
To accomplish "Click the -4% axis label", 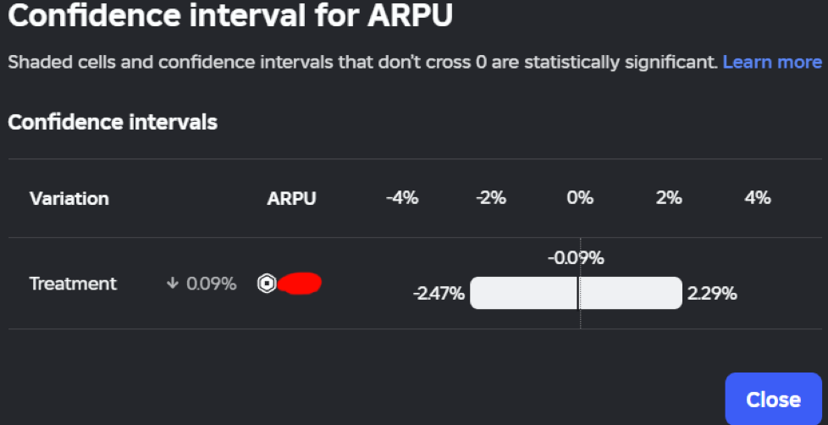I will click(x=401, y=198).
